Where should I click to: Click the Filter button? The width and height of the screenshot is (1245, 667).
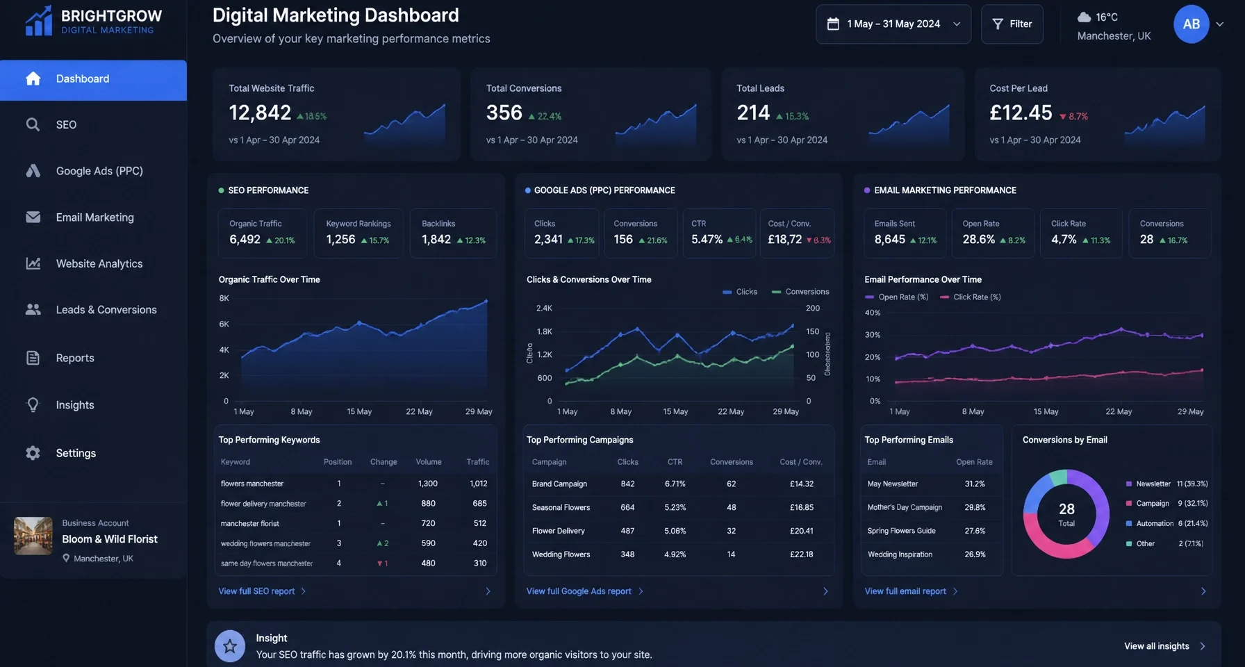click(1012, 24)
